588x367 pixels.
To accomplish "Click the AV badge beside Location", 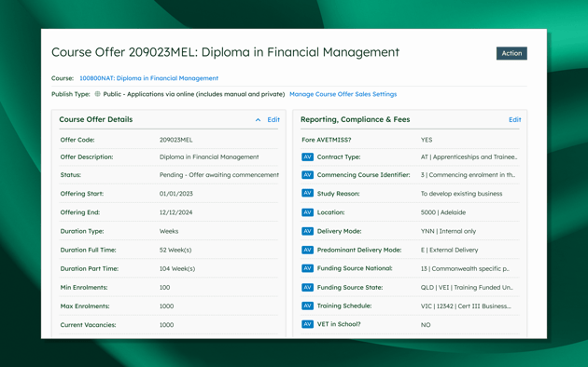I will tap(307, 212).
